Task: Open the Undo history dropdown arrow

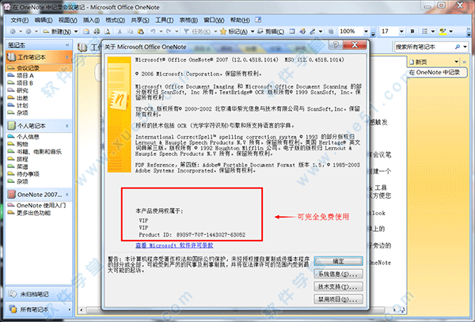Action: tap(161, 31)
